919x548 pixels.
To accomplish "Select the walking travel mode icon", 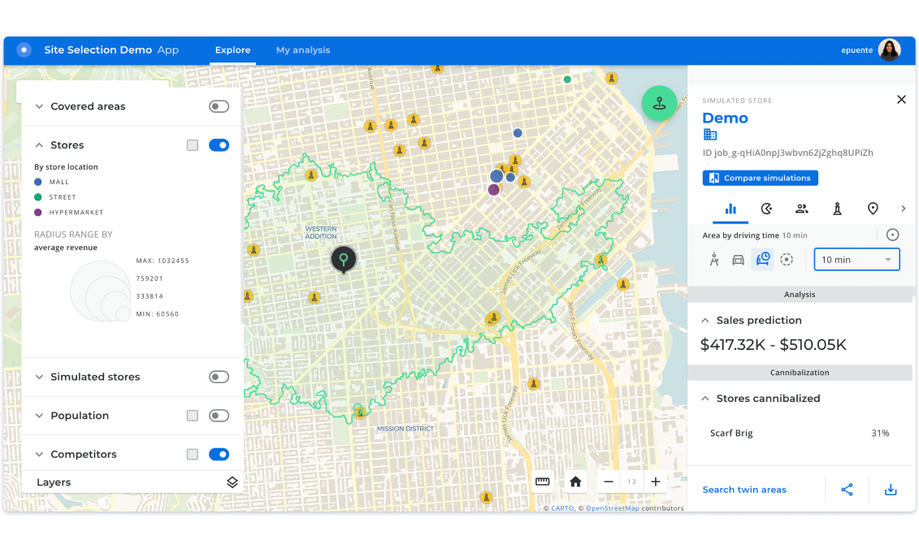I will 714,258.
